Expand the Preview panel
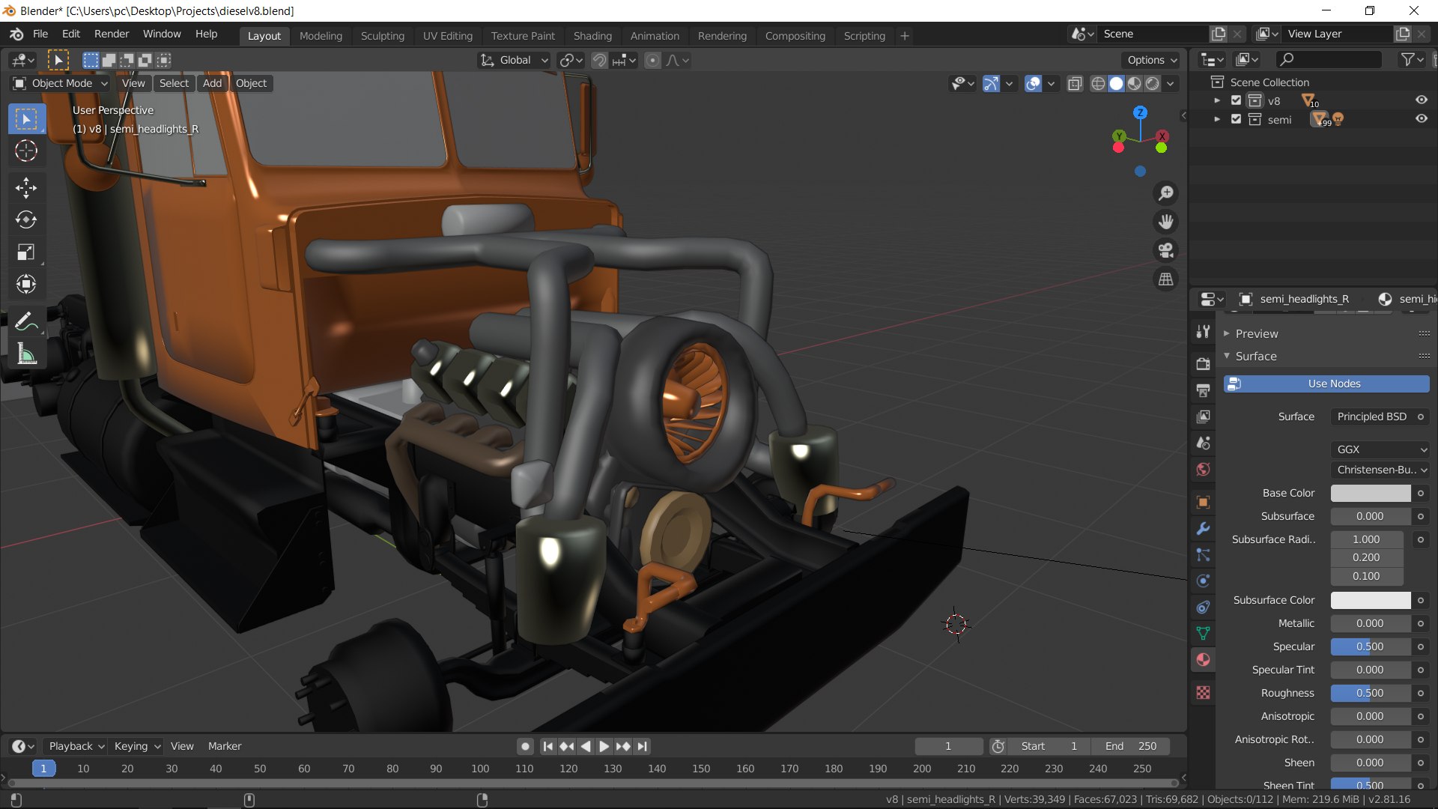The image size is (1438, 809). click(1256, 333)
